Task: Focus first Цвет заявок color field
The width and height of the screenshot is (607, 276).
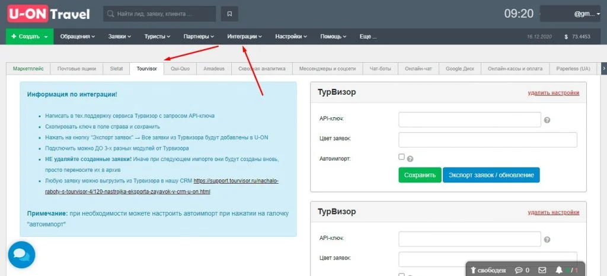Action: [x=488, y=140]
